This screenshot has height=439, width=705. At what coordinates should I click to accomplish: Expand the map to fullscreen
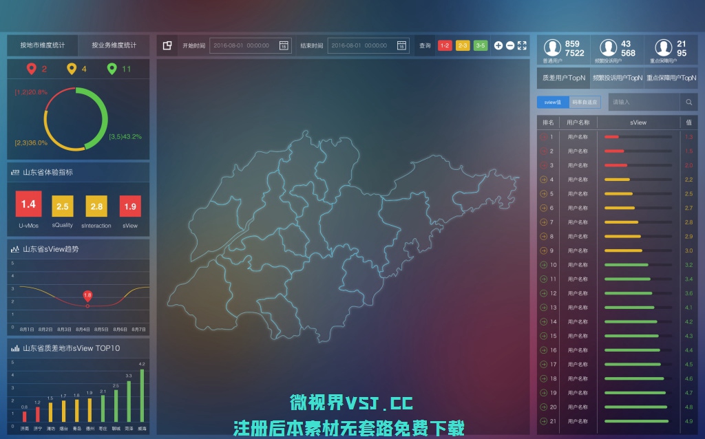pos(522,45)
